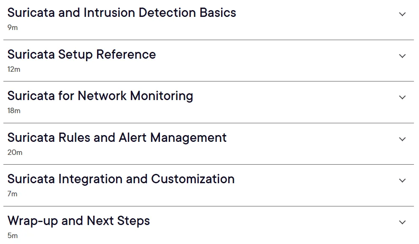This screenshot has height=244, width=419.
Task: Select the Suricata Setup Reference heading
Action: 81,54
